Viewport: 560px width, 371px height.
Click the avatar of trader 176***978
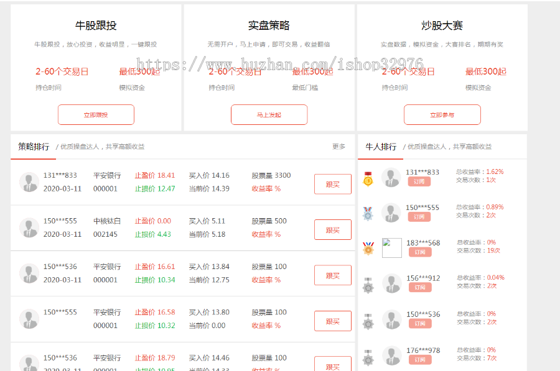point(391,354)
